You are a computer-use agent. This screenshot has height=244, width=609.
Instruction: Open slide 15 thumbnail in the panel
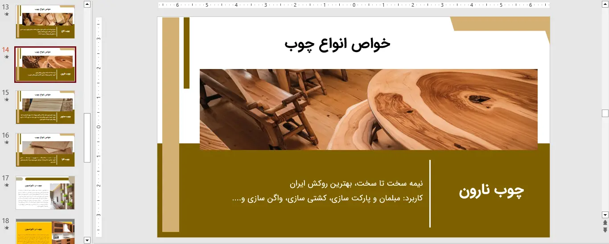click(x=45, y=107)
